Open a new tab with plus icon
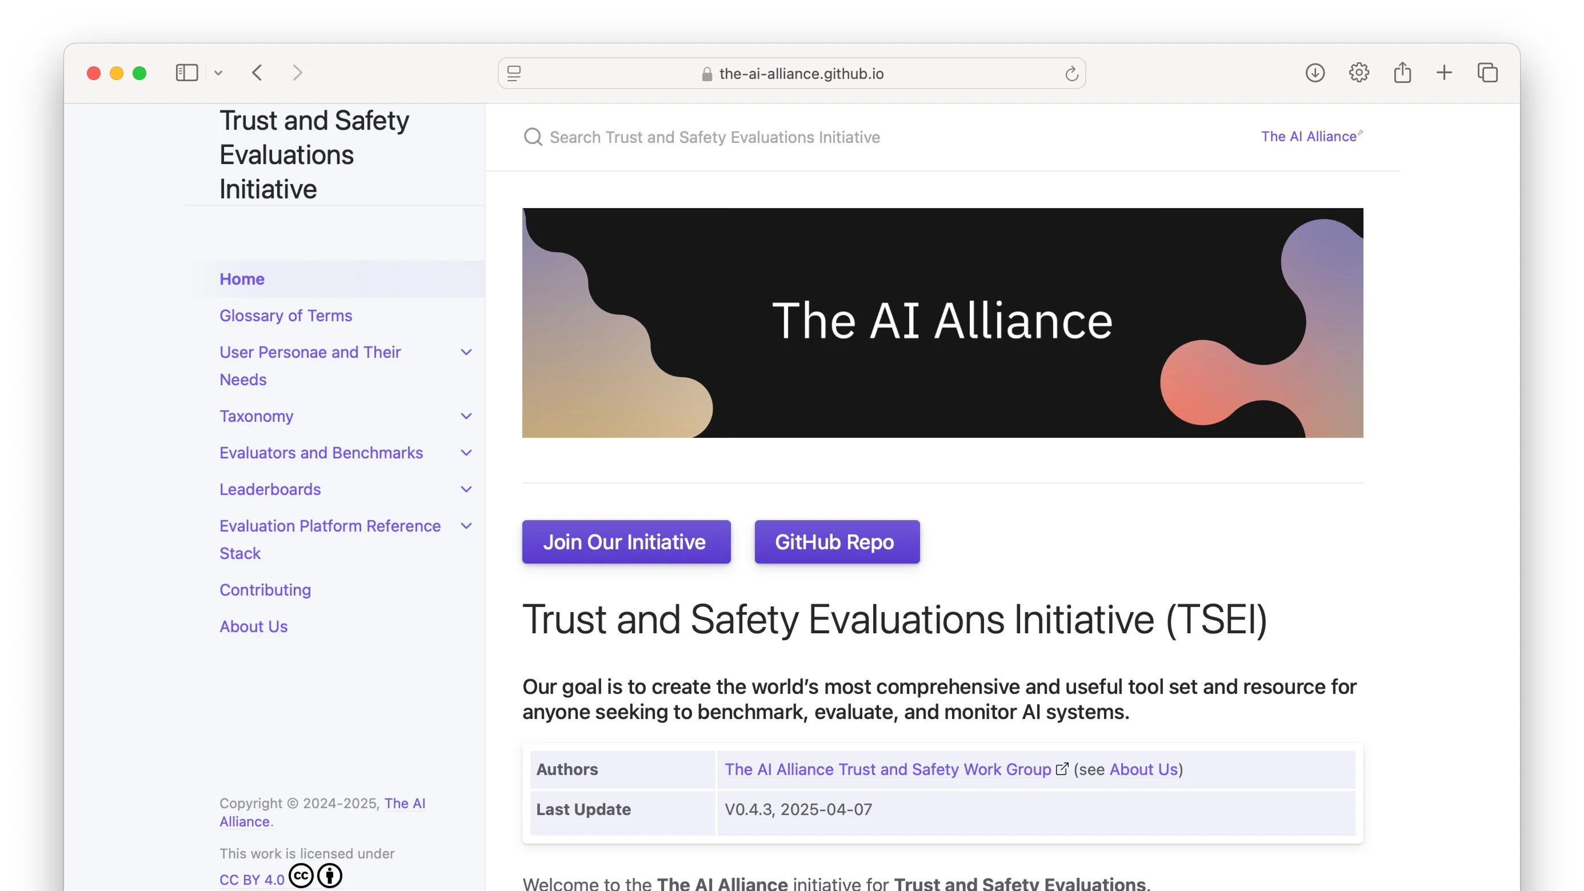 click(x=1444, y=73)
